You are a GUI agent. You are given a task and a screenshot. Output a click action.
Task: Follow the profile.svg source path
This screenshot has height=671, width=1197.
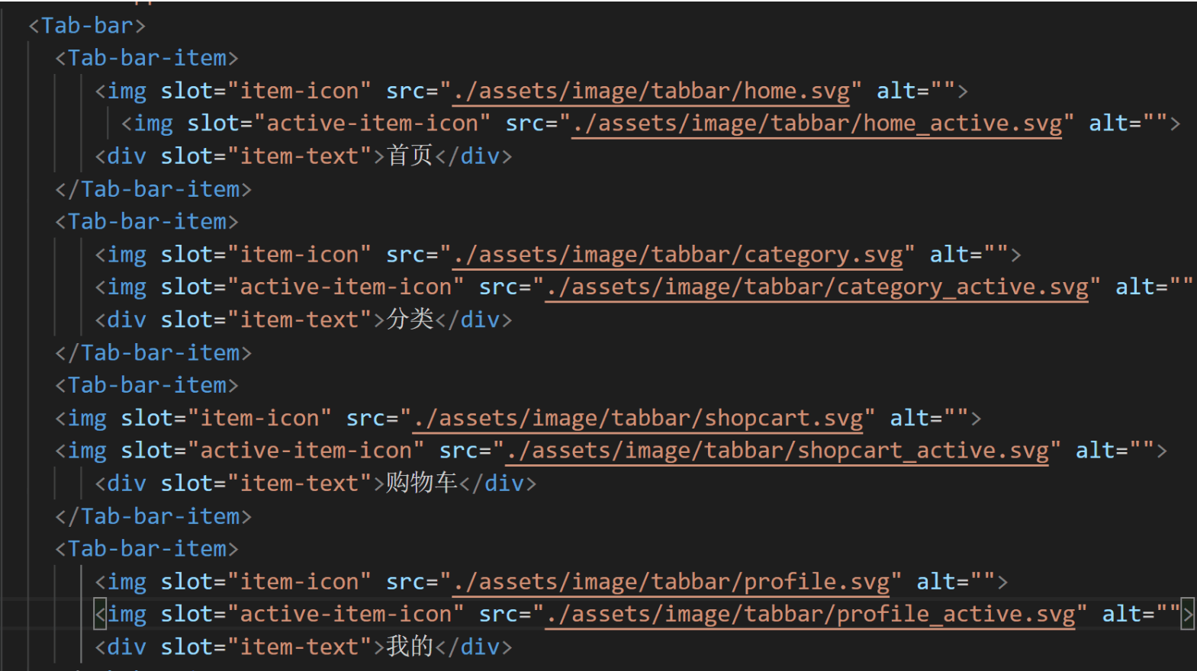point(670,583)
